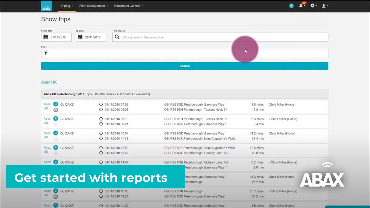The height and width of the screenshot is (208, 370).
Task: Select the 33.4 min duration value
Action: click(258, 139)
